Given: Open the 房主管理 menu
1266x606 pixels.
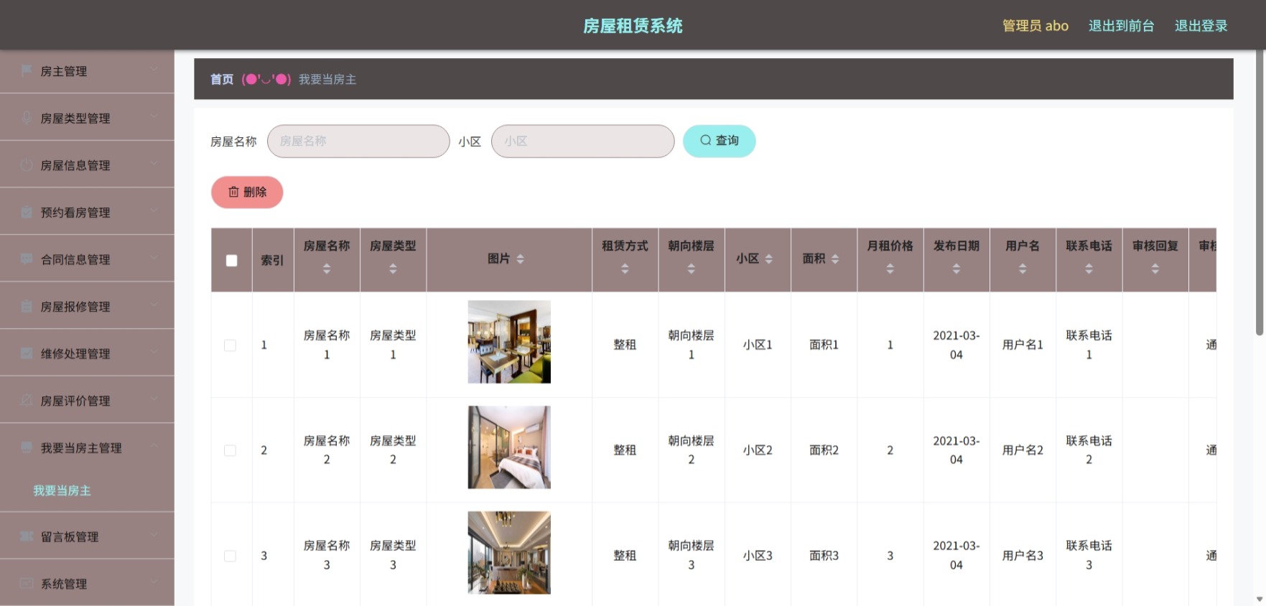Looking at the screenshot, I should [87, 71].
